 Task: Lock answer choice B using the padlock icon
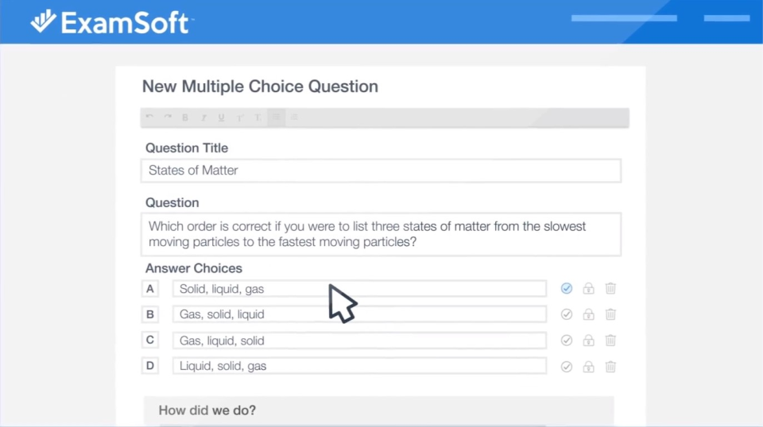[588, 314]
